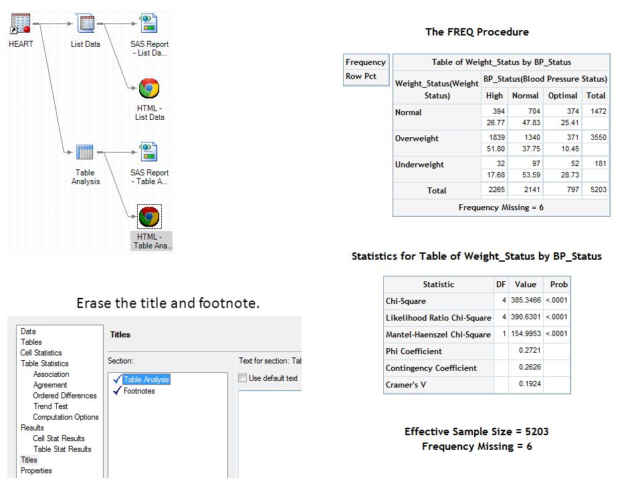This screenshot has width=642, height=482.
Task: Open the SAS Report - List Data node
Action: coord(148,23)
